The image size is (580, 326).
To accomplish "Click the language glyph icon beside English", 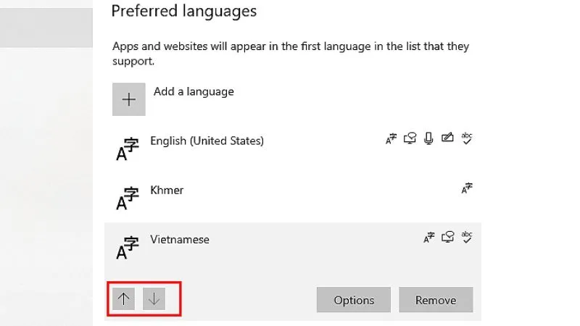I will tap(128, 149).
